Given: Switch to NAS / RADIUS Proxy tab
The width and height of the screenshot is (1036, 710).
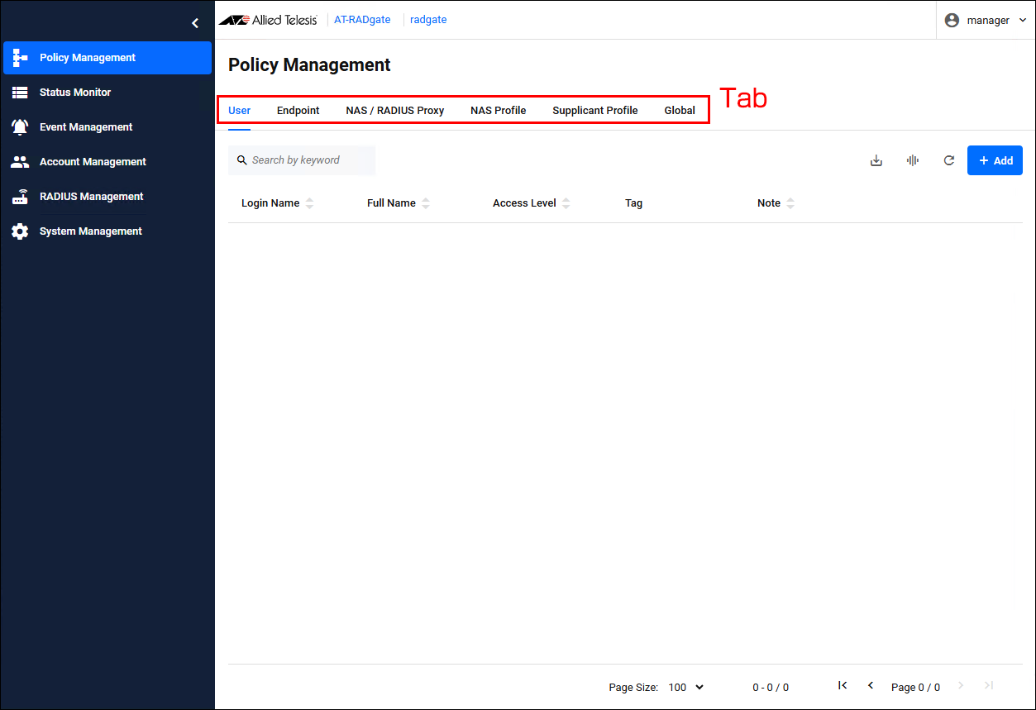Looking at the screenshot, I should point(394,111).
